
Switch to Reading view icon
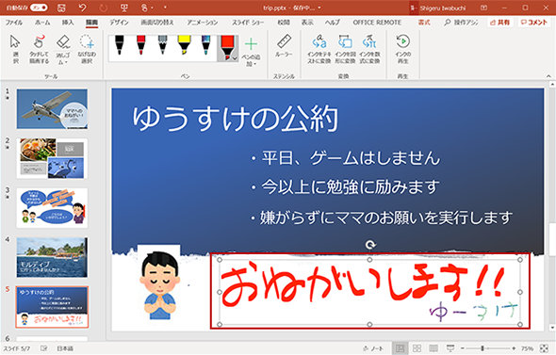tap(433, 348)
